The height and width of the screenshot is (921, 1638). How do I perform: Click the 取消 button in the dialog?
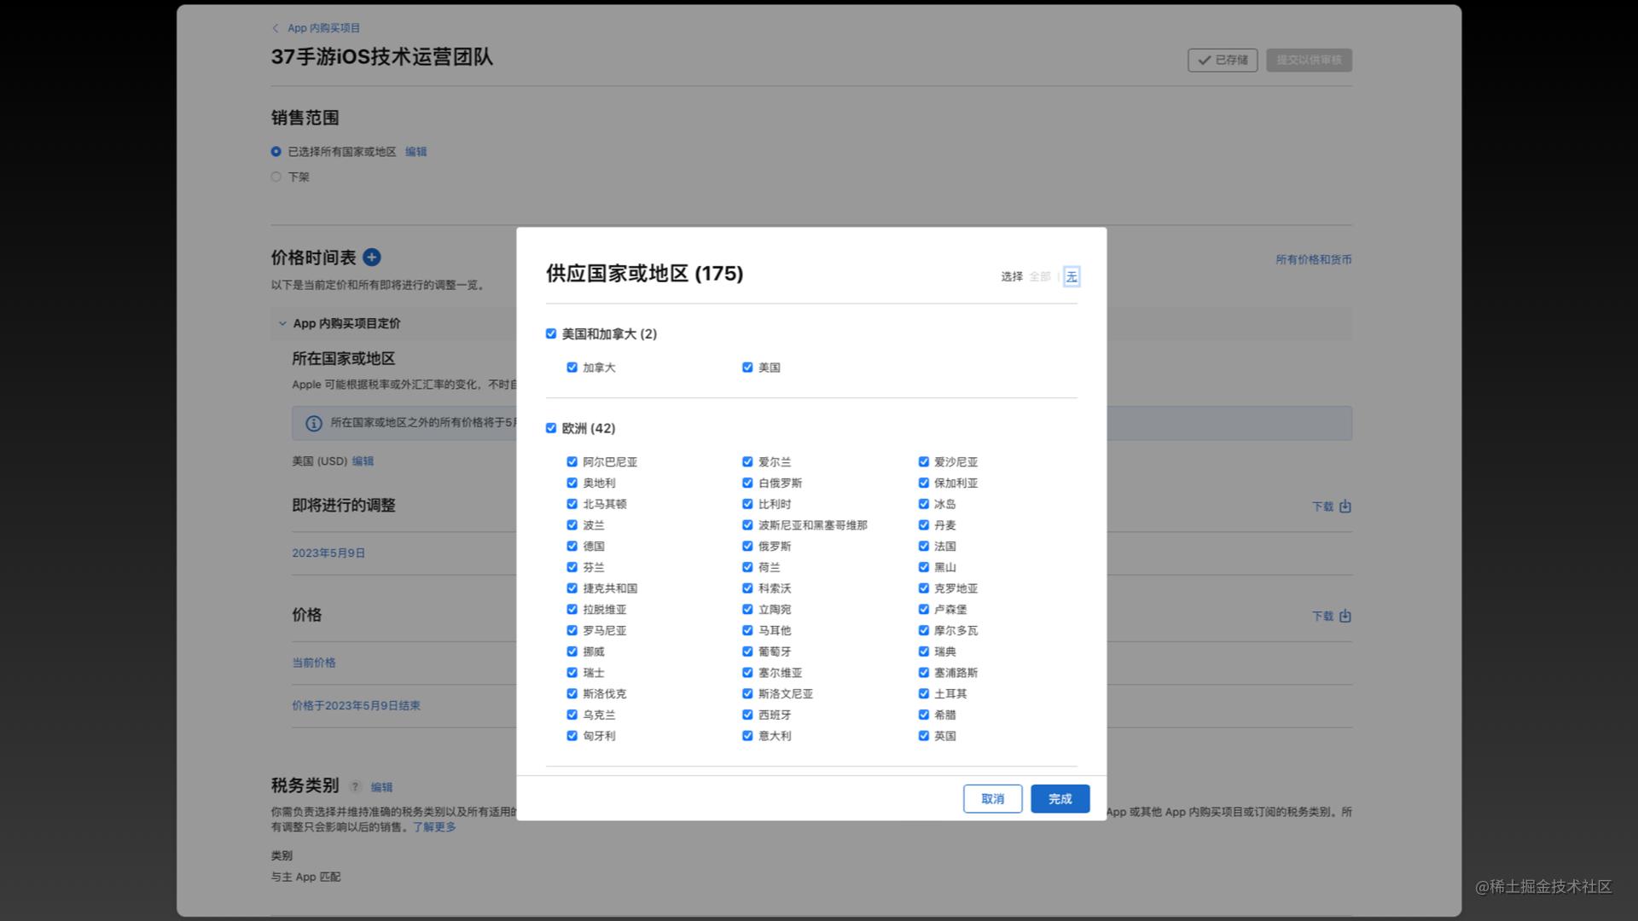click(992, 799)
